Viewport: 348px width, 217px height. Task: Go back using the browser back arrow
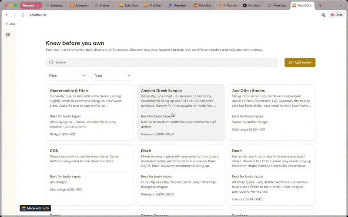pyautogui.click(x=7, y=15)
